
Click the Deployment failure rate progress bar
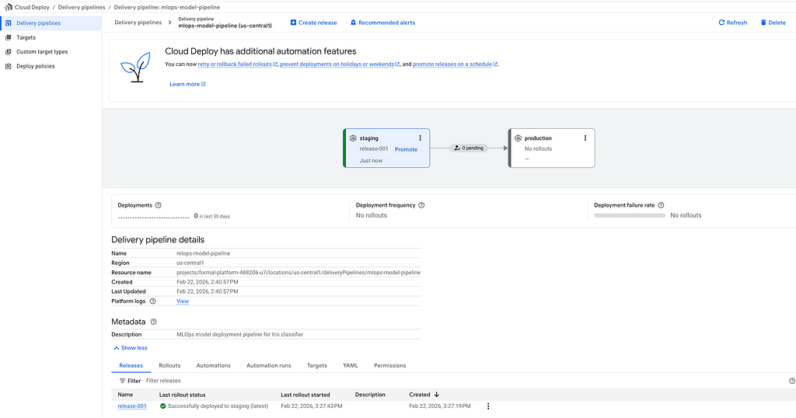point(630,215)
